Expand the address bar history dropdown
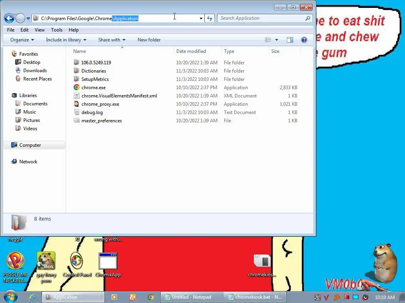The width and height of the screenshot is (405, 303). click(x=201, y=18)
